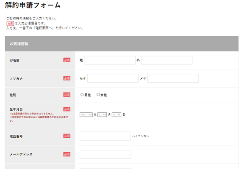Click the お名前 row label
This screenshot has height=169, width=247.
[14, 60]
